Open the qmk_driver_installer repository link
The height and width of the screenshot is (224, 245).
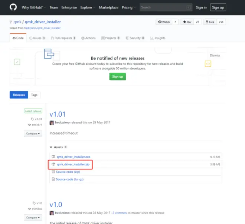point(43,22)
